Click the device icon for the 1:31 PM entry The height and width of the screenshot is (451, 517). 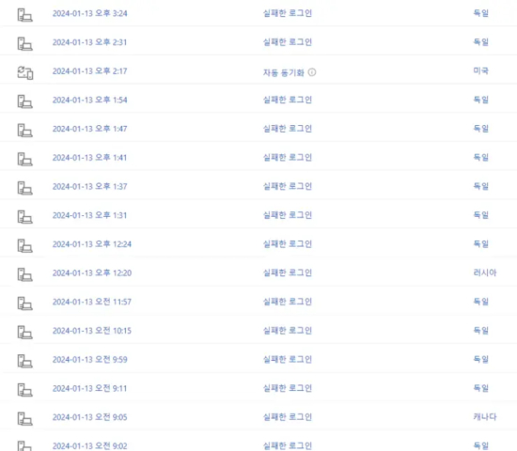[x=25, y=217]
